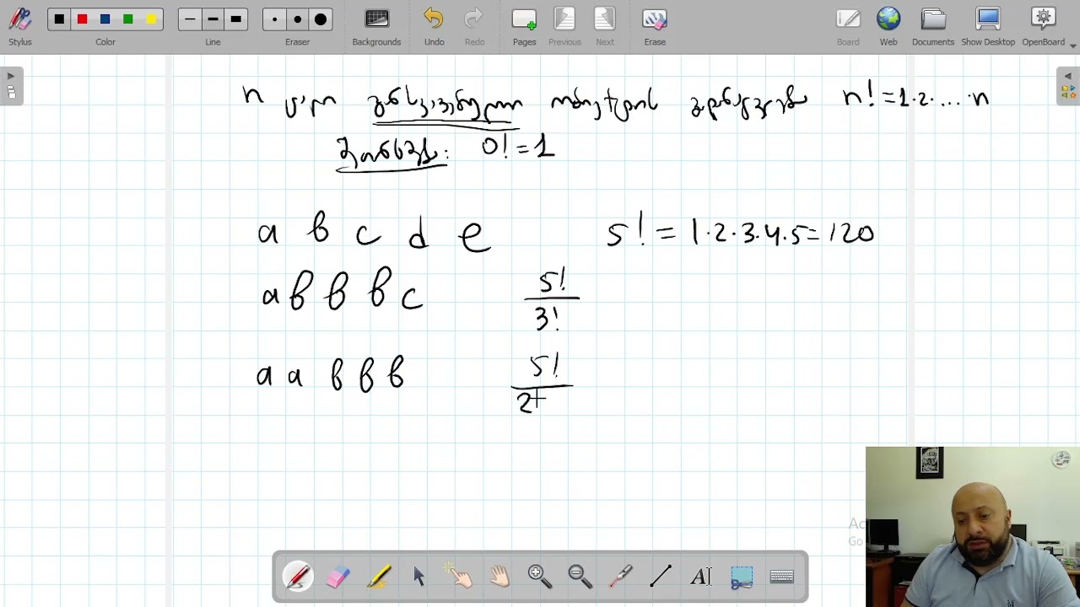This screenshot has height=607, width=1080.
Task: Choose the large eraser size
Action: tap(321, 19)
